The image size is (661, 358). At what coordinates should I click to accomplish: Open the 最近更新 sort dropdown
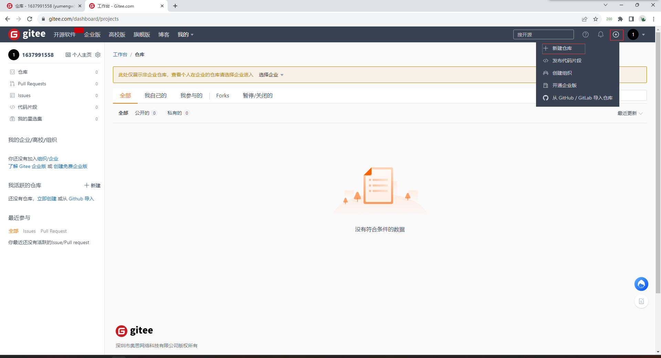[x=630, y=113]
